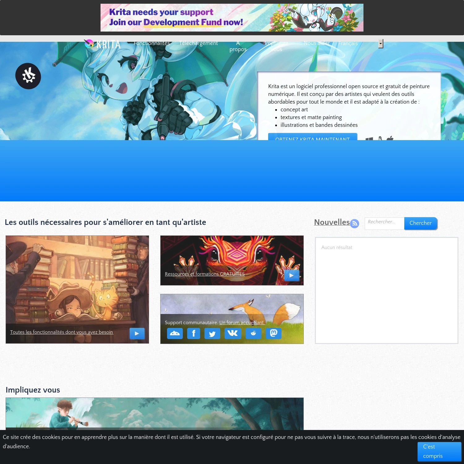Visit Krita's Twitter page icon
Screen dimensions: 464x464
[x=212, y=333]
